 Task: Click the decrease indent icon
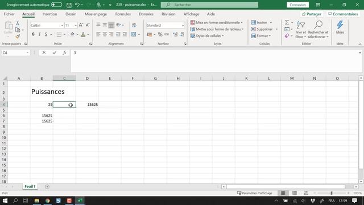coord(118,34)
